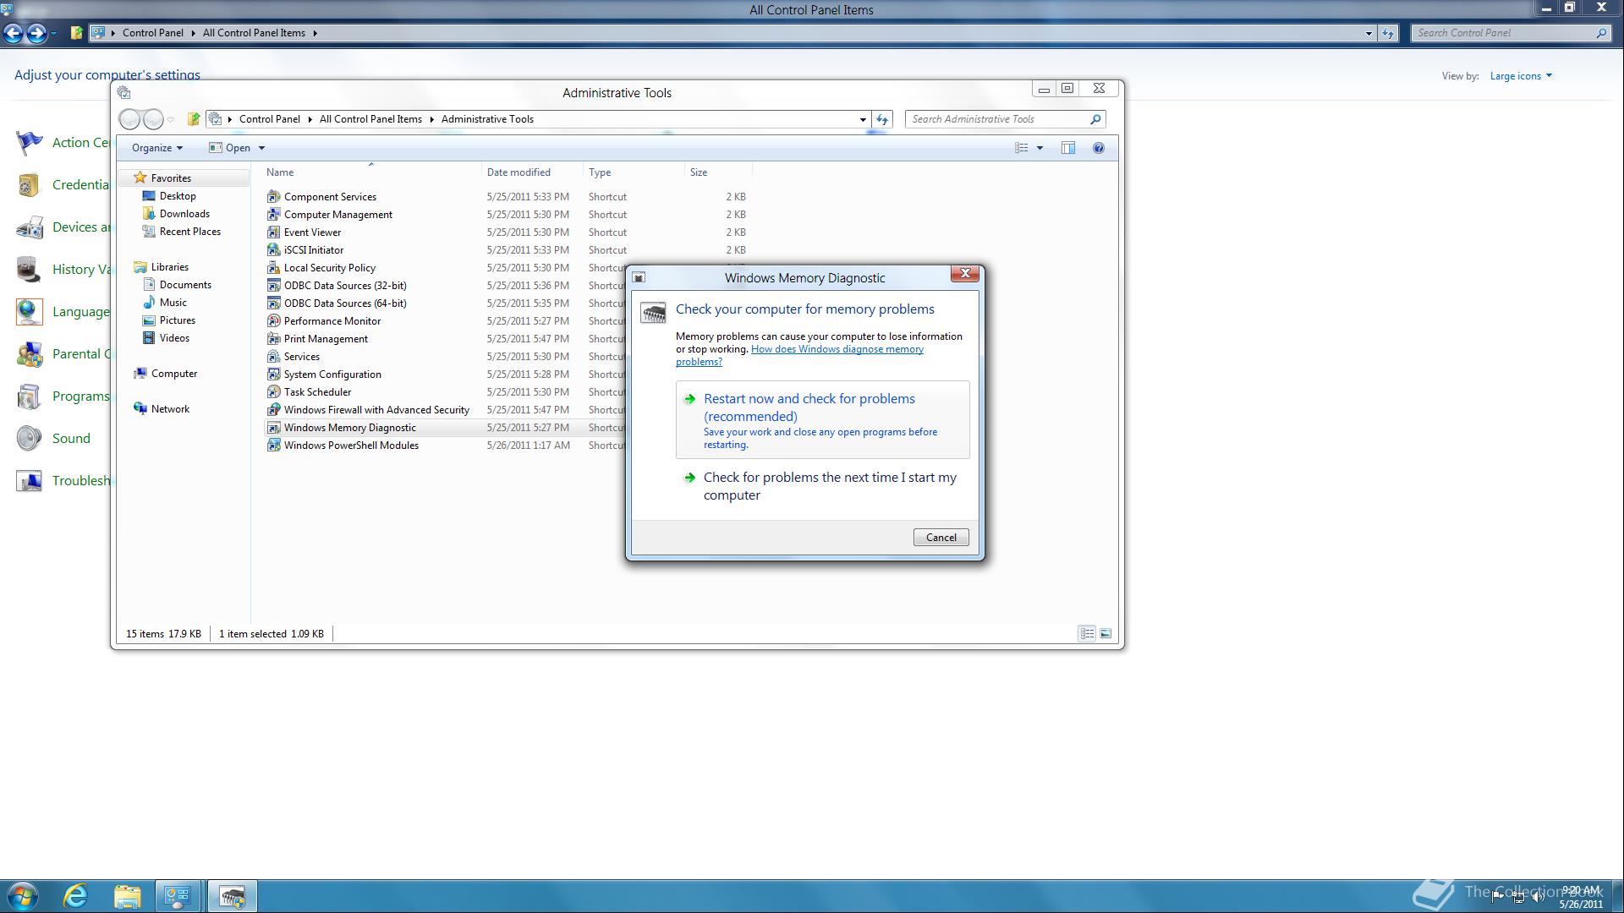Switch to large icons view in status bar
This screenshot has width=1624, height=913.
click(x=1106, y=633)
